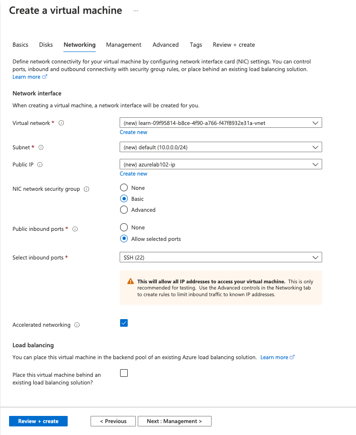The height and width of the screenshot is (435, 356).
Task: Select None for Public inbound ports
Action: (124, 228)
